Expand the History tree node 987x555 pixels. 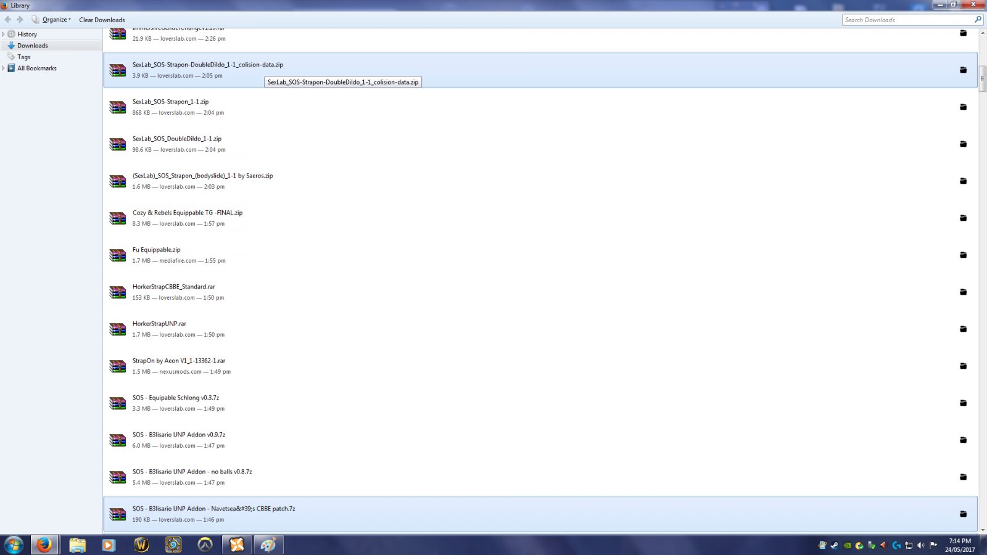(4, 35)
